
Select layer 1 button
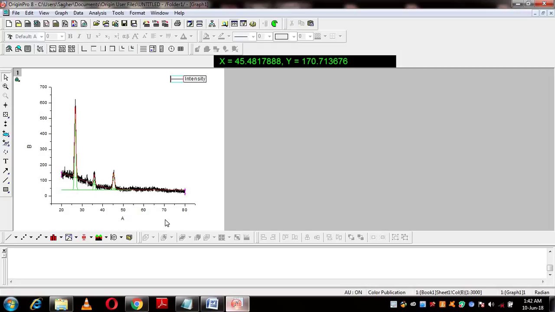click(17, 72)
